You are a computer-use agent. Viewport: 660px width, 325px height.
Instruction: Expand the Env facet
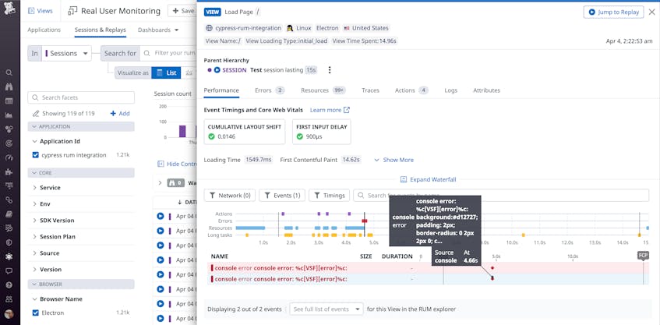click(x=34, y=203)
